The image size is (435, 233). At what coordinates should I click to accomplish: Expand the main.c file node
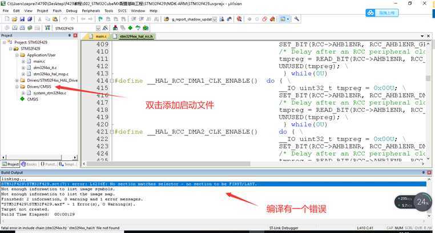pyautogui.click(x=23, y=61)
